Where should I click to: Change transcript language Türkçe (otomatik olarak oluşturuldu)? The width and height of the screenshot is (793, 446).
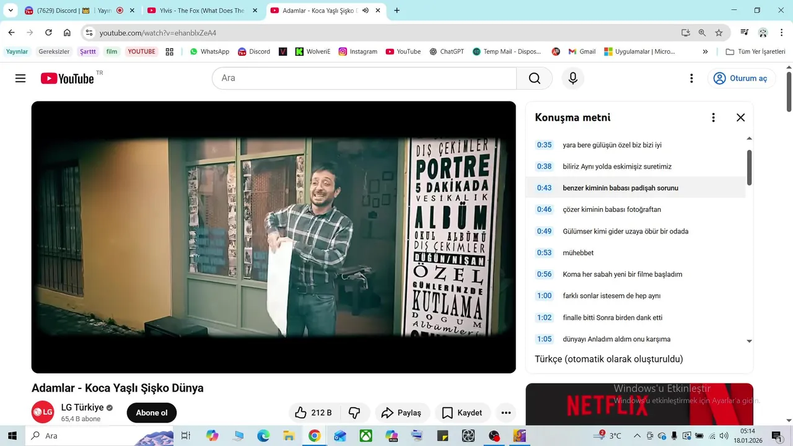click(609, 359)
